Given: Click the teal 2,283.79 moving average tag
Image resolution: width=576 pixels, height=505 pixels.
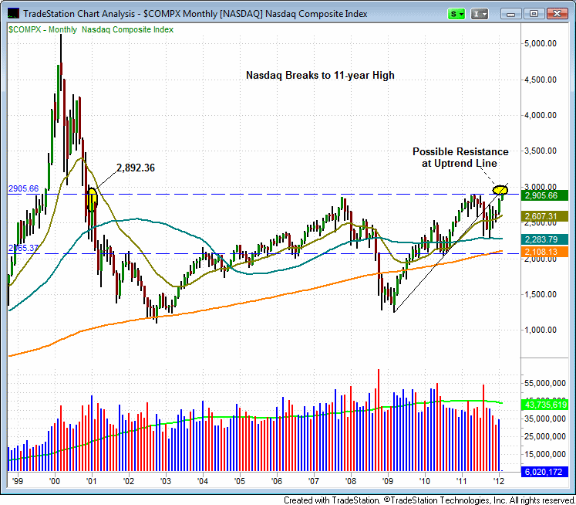Looking at the screenshot, I should [545, 239].
